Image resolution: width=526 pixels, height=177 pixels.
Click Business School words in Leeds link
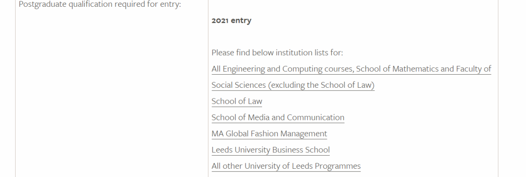point(301,150)
